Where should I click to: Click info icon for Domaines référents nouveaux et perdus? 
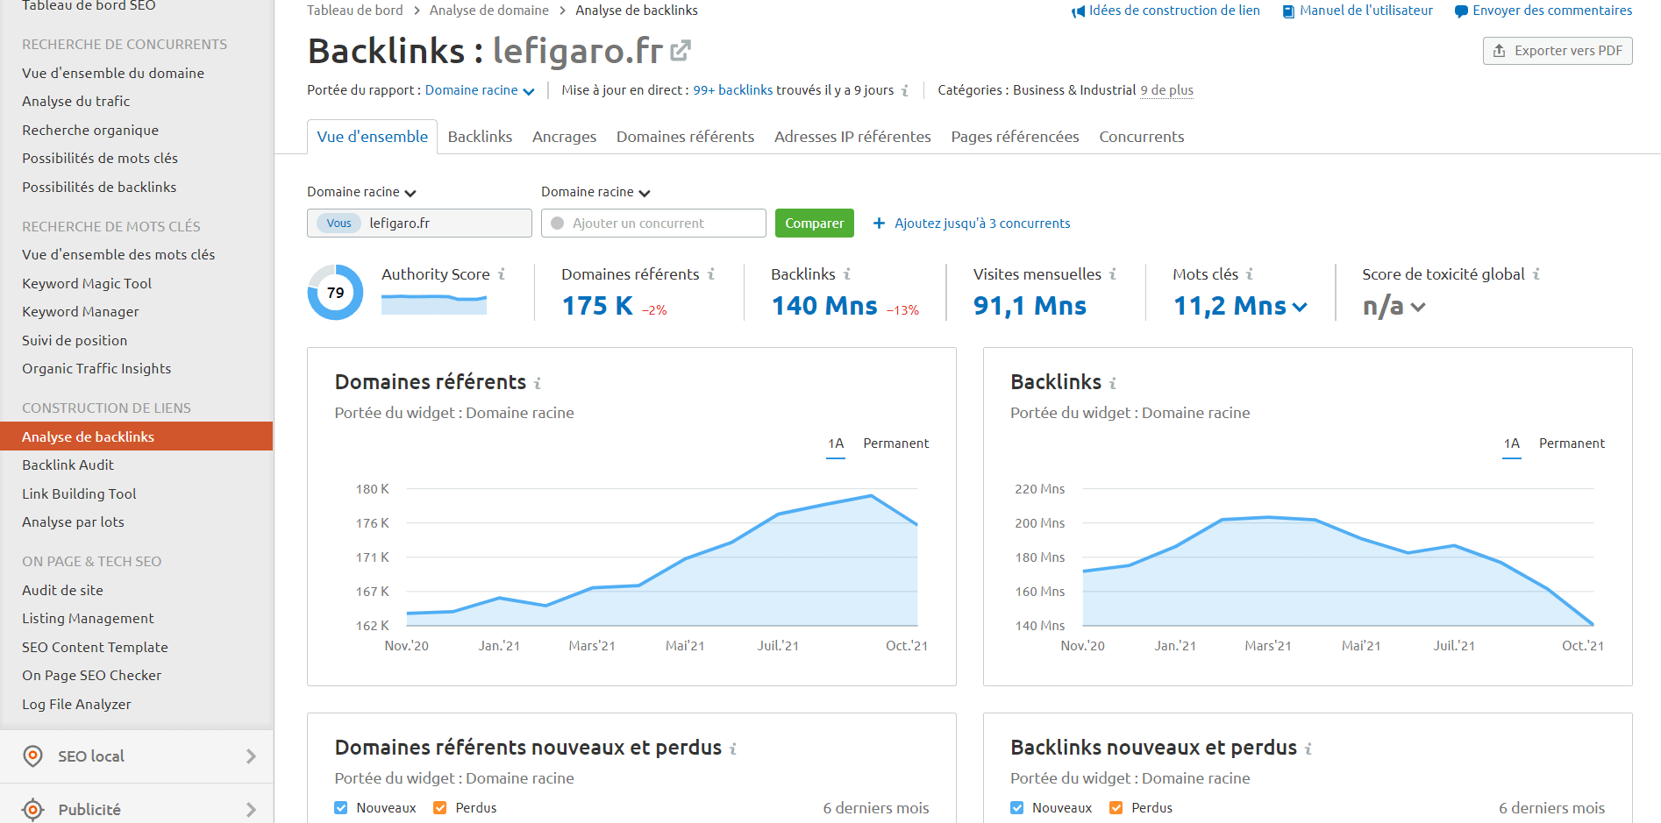click(733, 749)
